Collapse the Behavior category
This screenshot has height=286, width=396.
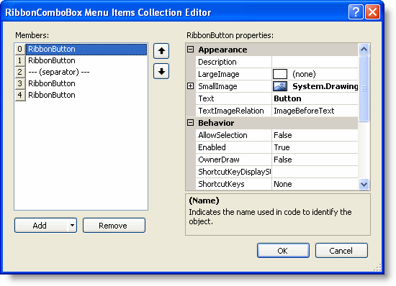point(190,123)
